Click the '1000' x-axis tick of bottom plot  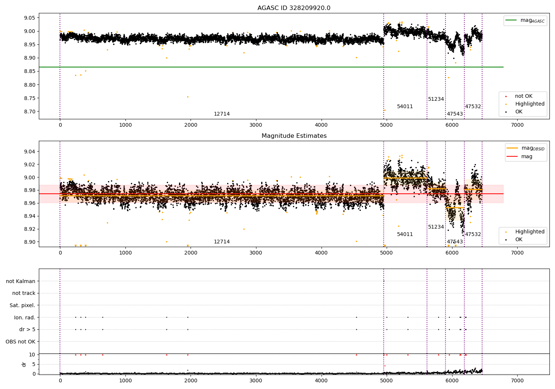[x=125, y=381]
